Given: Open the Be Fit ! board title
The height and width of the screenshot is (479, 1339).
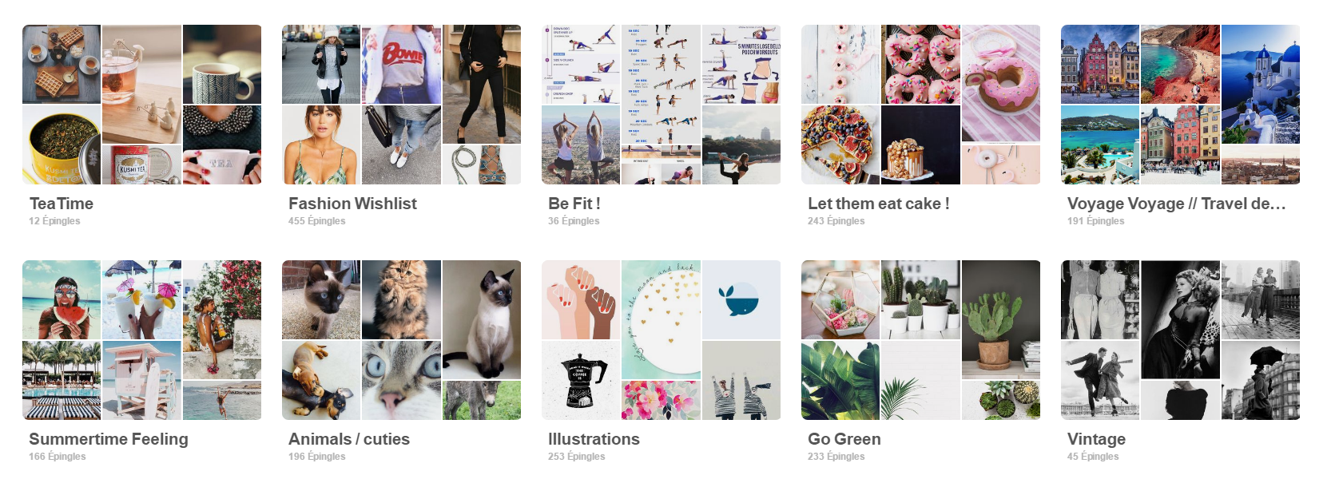Looking at the screenshot, I should pos(574,204).
